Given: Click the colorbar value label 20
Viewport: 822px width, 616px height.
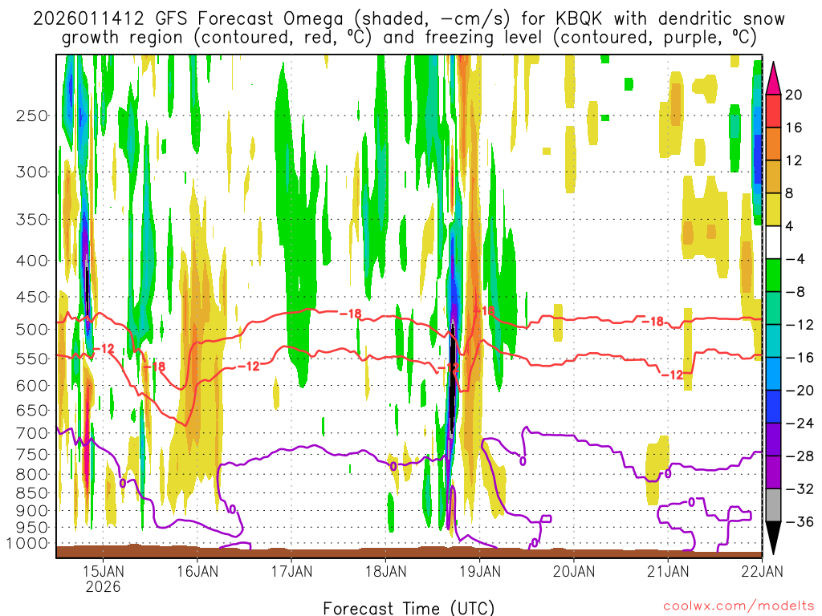Looking at the screenshot, I should click(794, 95).
